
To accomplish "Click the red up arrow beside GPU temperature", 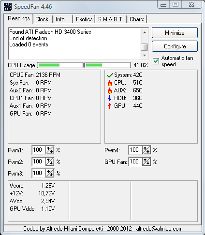I will coord(110,106).
